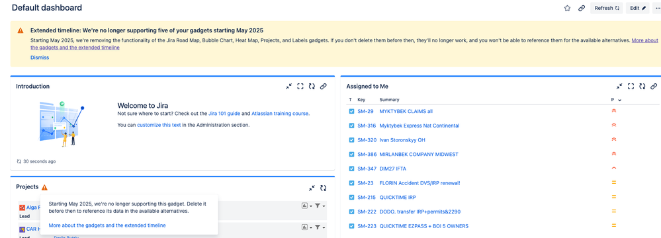Minimize the Projects gadget
This screenshot has height=238, width=661.
click(x=312, y=188)
